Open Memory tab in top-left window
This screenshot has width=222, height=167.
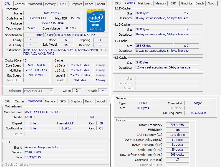(x=50, y=4)
